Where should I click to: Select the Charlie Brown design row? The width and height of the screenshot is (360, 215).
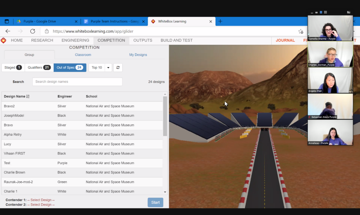(82, 172)
